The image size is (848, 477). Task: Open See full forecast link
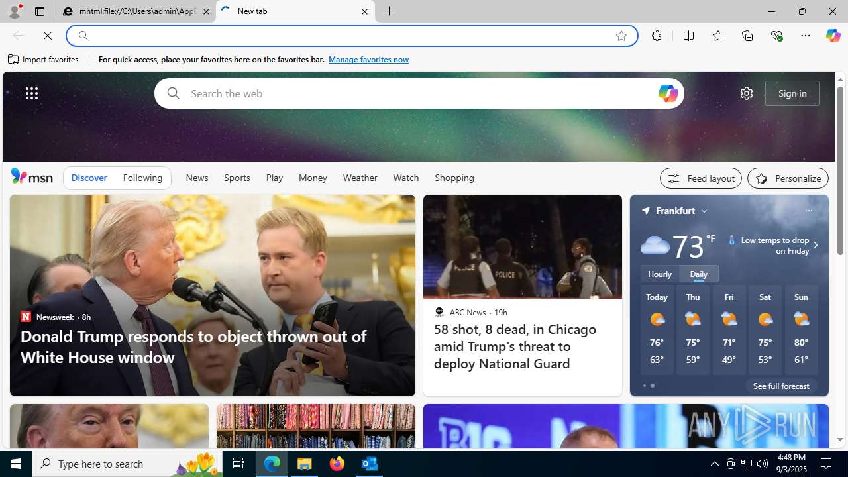click(781, 386)
